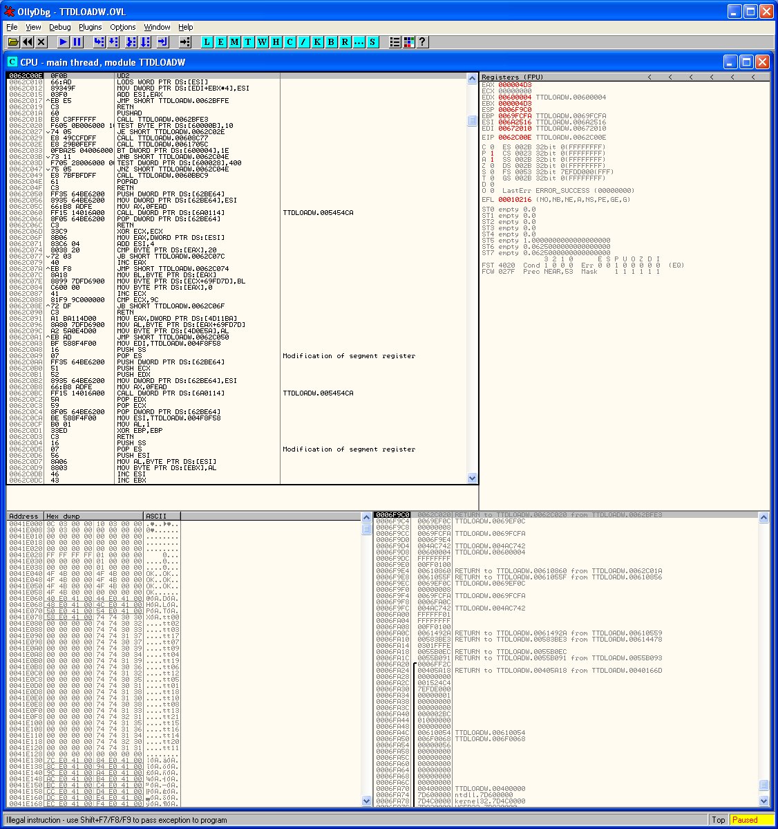Select the CMP ECX,9C instruction line
778x829 pixels.
[237, 300]
